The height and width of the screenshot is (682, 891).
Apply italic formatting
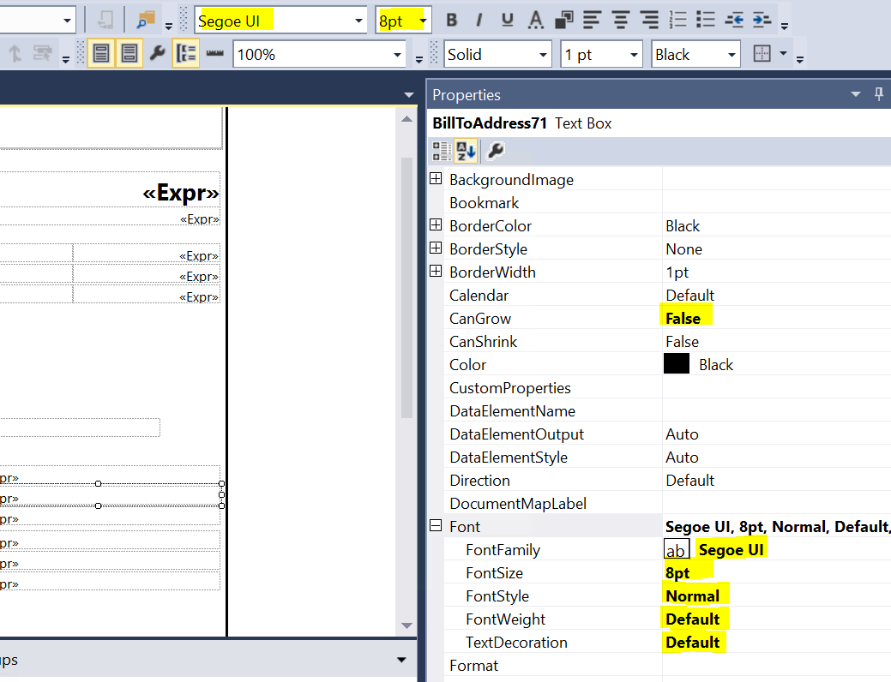tap(480, 20)
